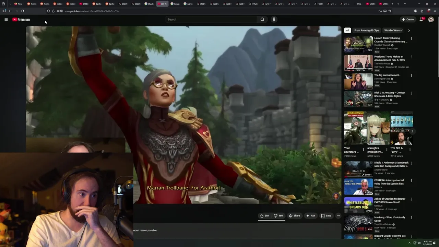Play I'm Not A Furry Short thumbnail

(x=402, y=128)
